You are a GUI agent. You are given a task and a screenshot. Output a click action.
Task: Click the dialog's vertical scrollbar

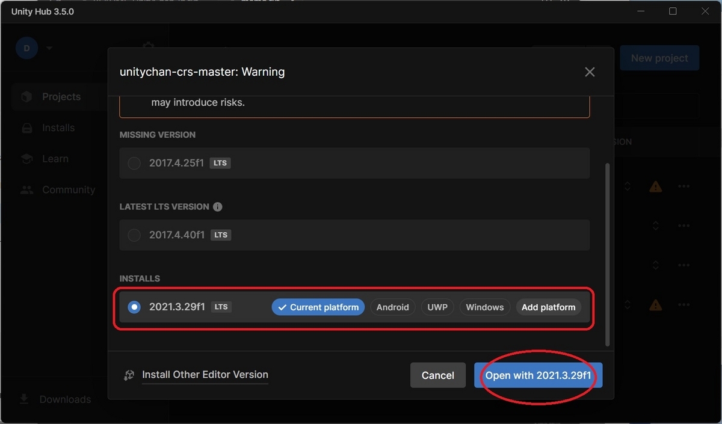click(608, 254)
